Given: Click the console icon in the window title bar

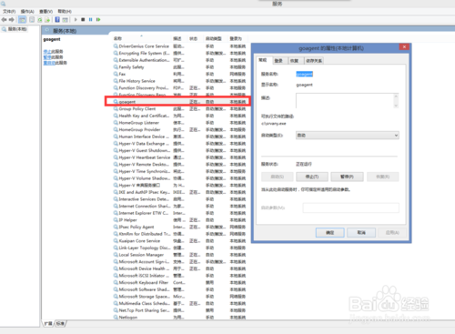Looking at the screenshot, I should [x=4, y=4].
